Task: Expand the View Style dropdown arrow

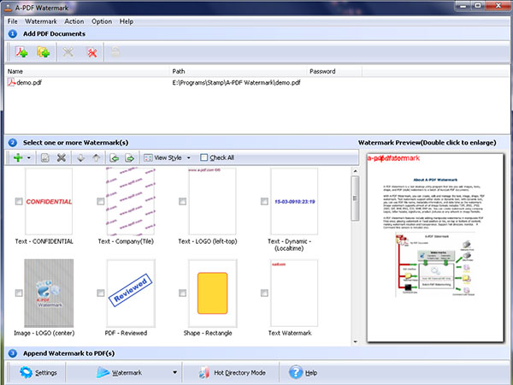Action: pos(188,157)
